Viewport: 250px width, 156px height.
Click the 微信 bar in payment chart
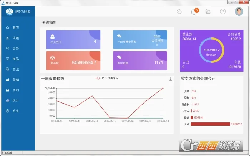192,117
